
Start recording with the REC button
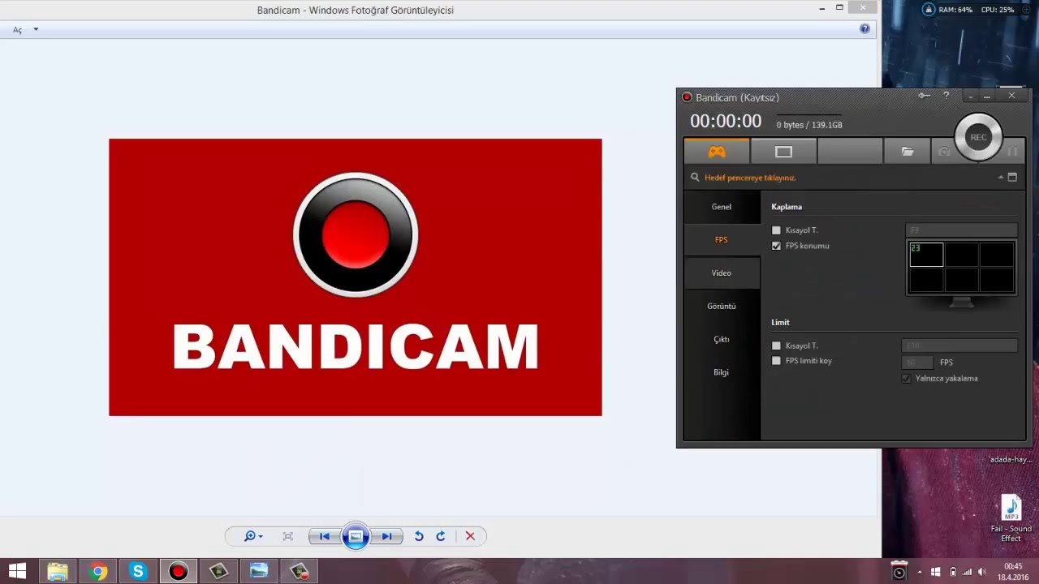click(x=978, y=137)
